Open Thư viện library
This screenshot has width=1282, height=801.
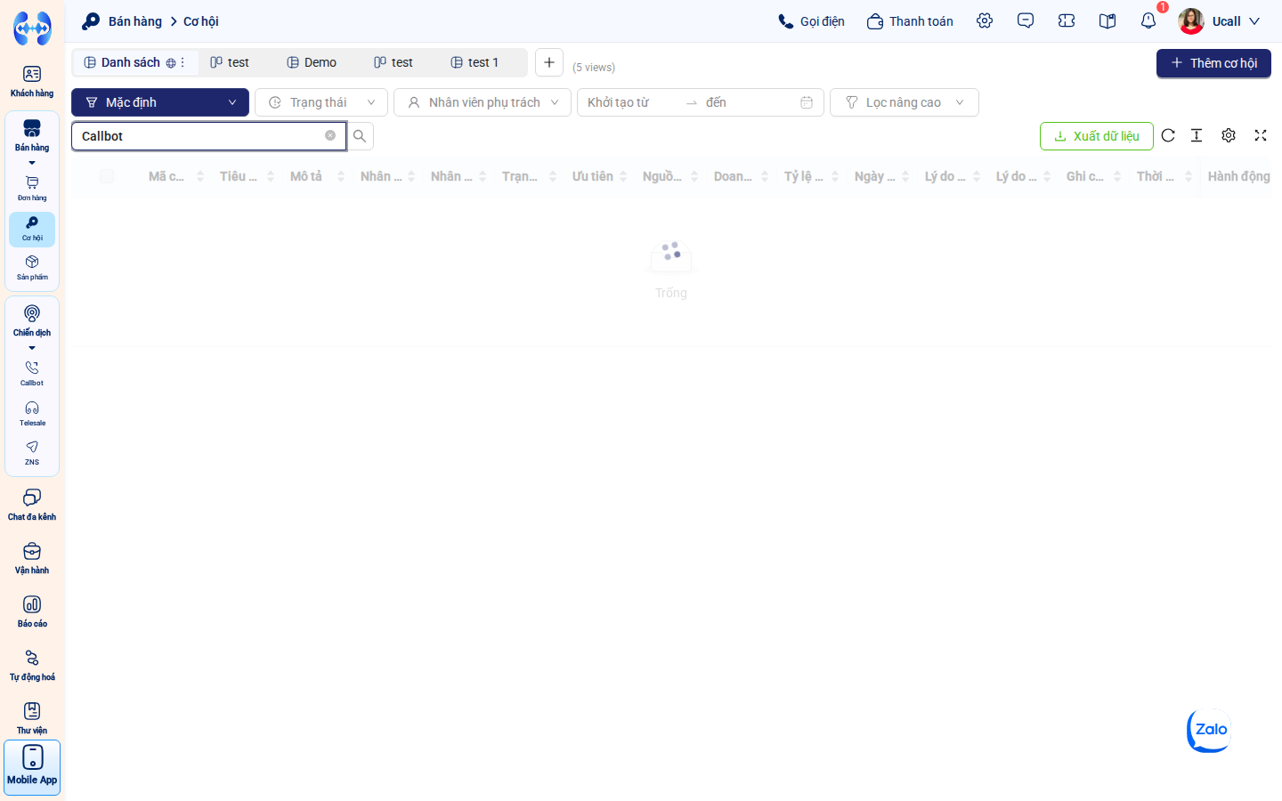coord(32,718)
